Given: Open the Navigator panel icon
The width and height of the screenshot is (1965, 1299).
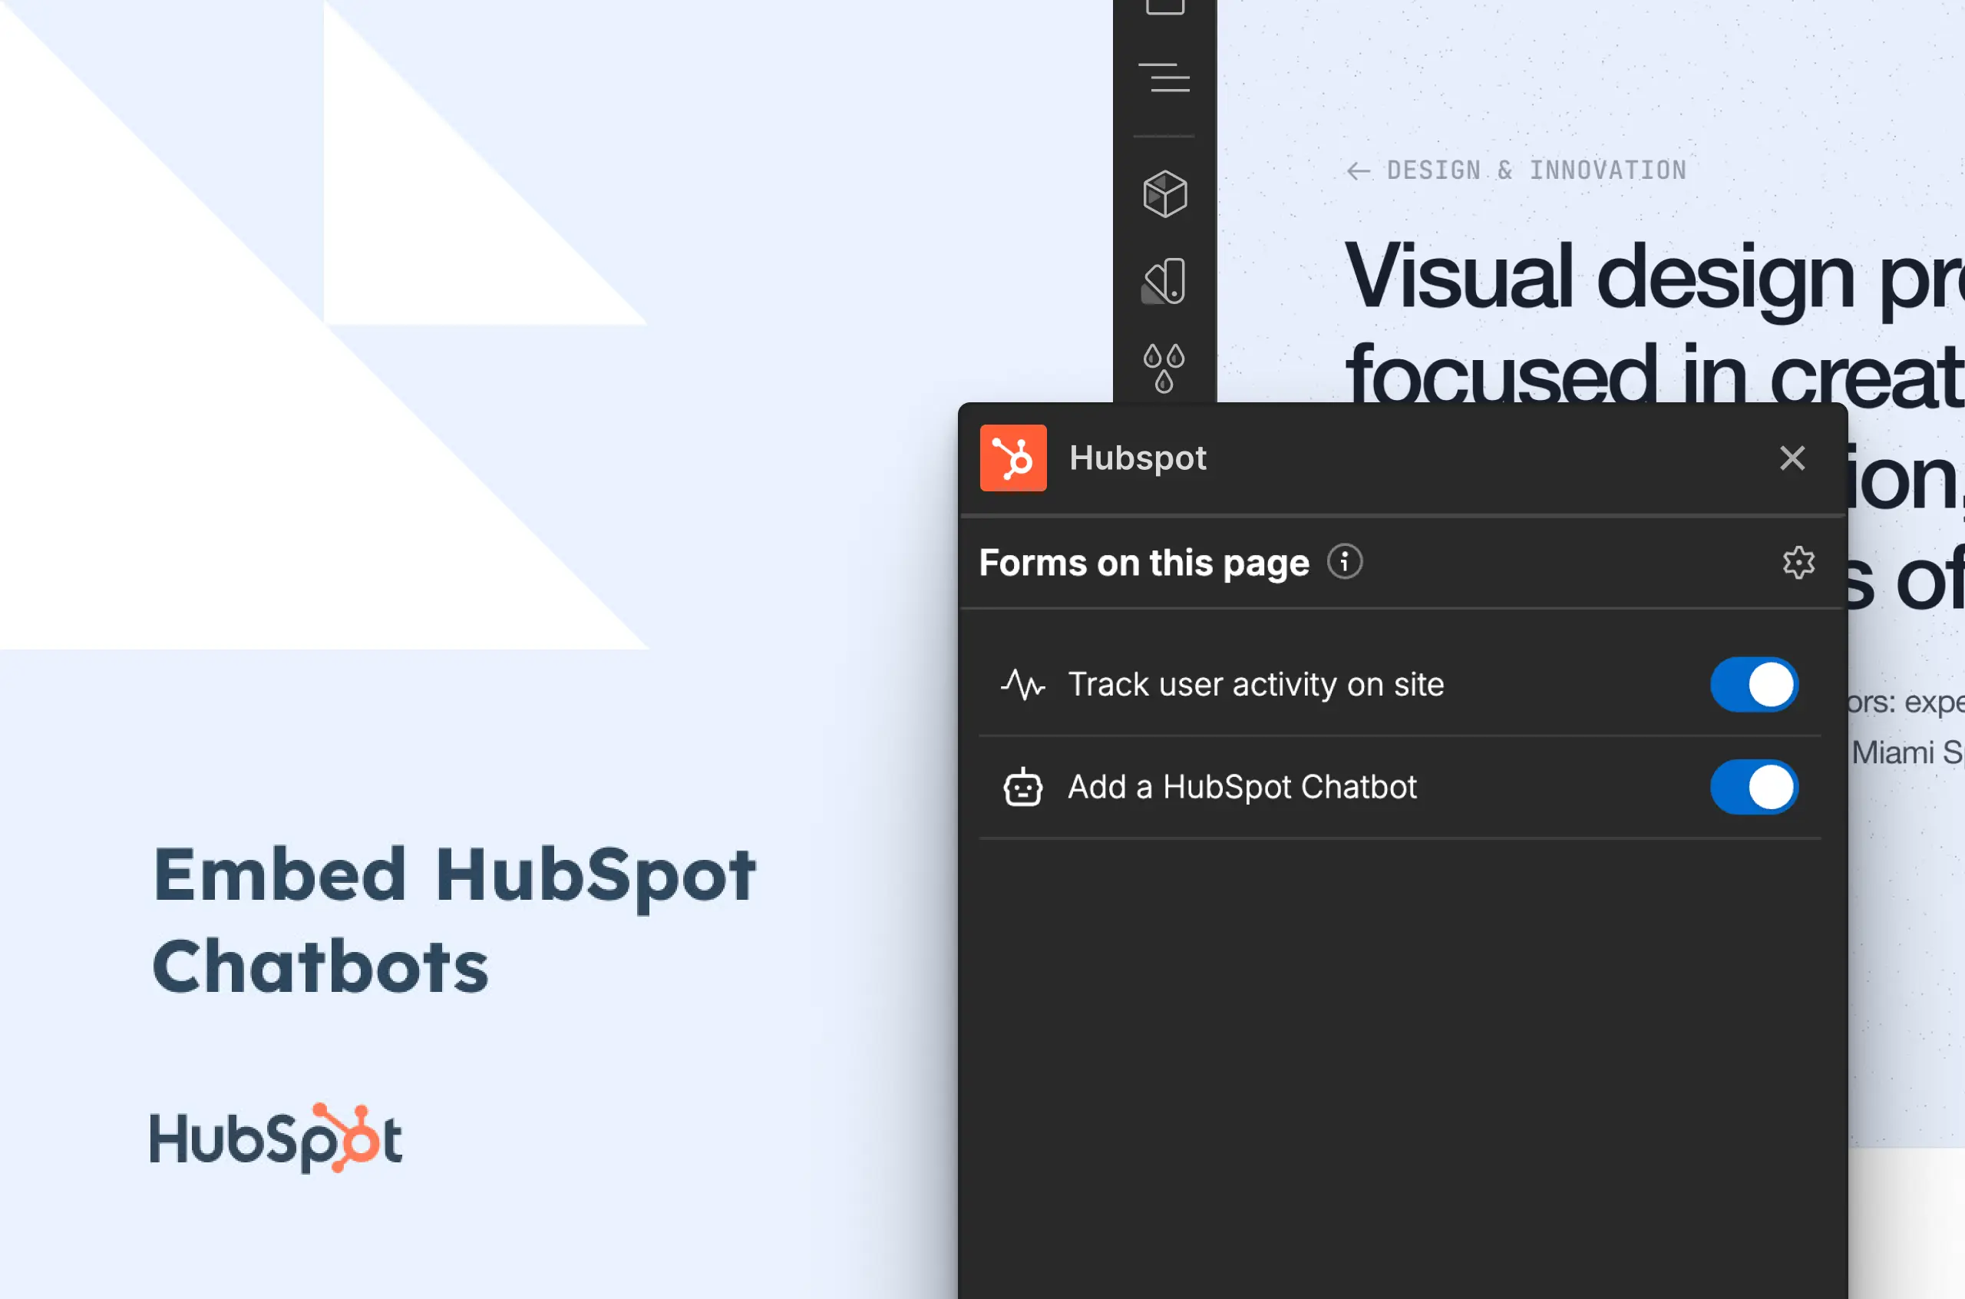Looking at the screenshot, I should point(1164,78).
